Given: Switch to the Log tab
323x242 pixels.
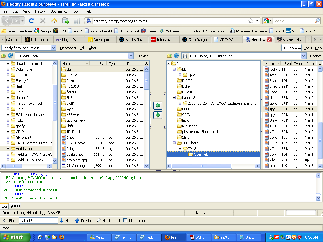Looking at the screenshot, I should click(4, 206).
